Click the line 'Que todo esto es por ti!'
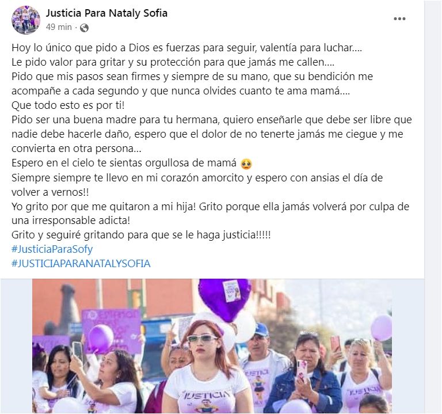This screenshot has width=442, height=414. [x=68, y=105]
